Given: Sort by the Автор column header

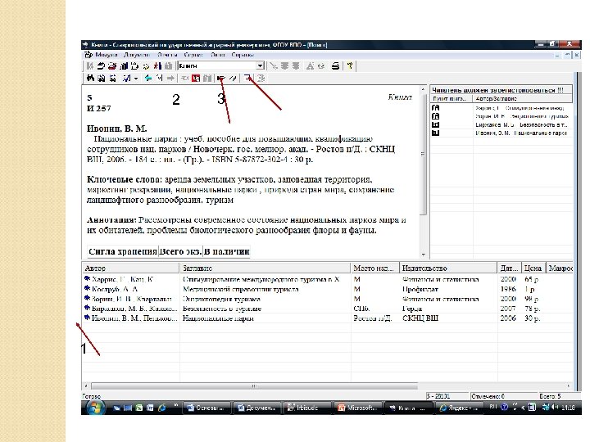Looking at the screenshot, I should tap(131, 268).
